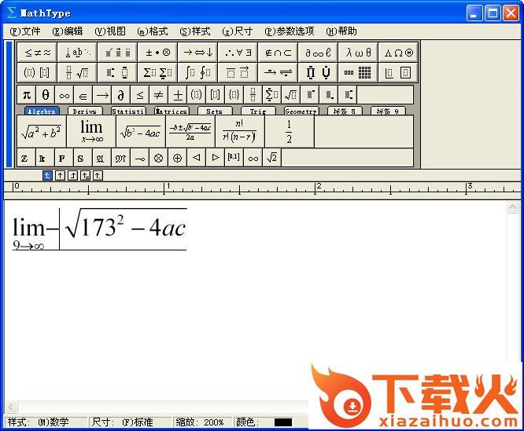Open relational symbols palette (≤≠≈)

point(37,53)
